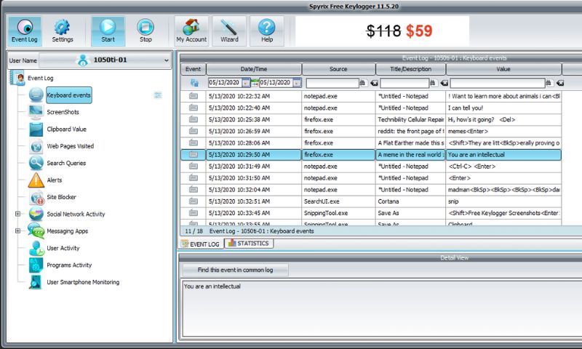Select the Technibility Cellular Repair row
The image size is (582, 349).
pyautogui.click(x=371, y=120)
